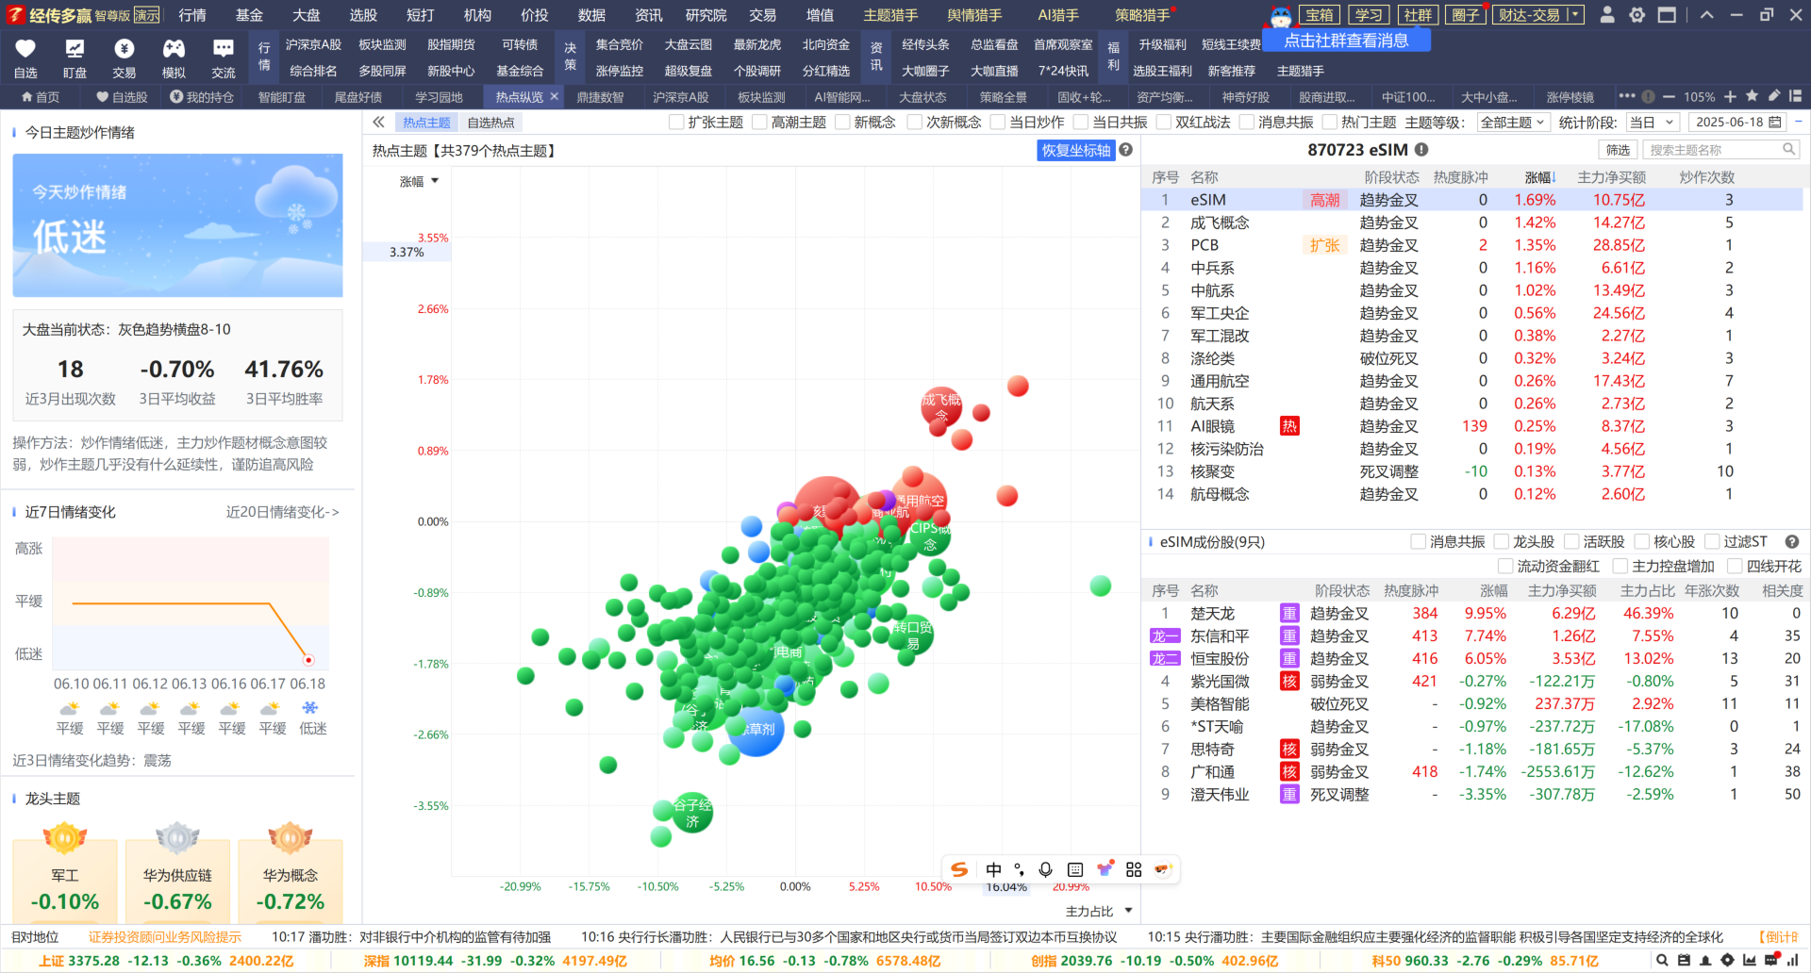Click the favorite star icon in tab bar
The width and height of the screenshot is (1811, 973).
[x=1752, y=95]
